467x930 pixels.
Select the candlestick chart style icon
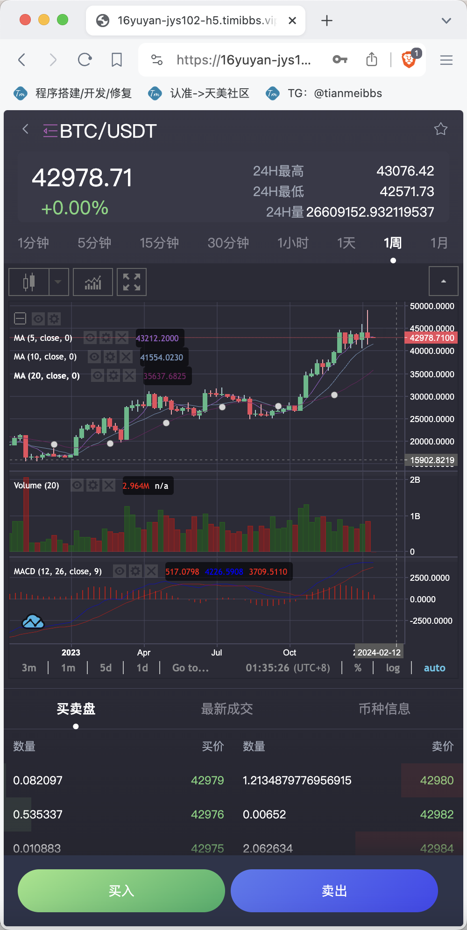point(29,282)
